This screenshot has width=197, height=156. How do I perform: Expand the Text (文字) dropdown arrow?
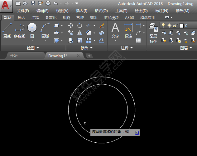tap(115, 40)
